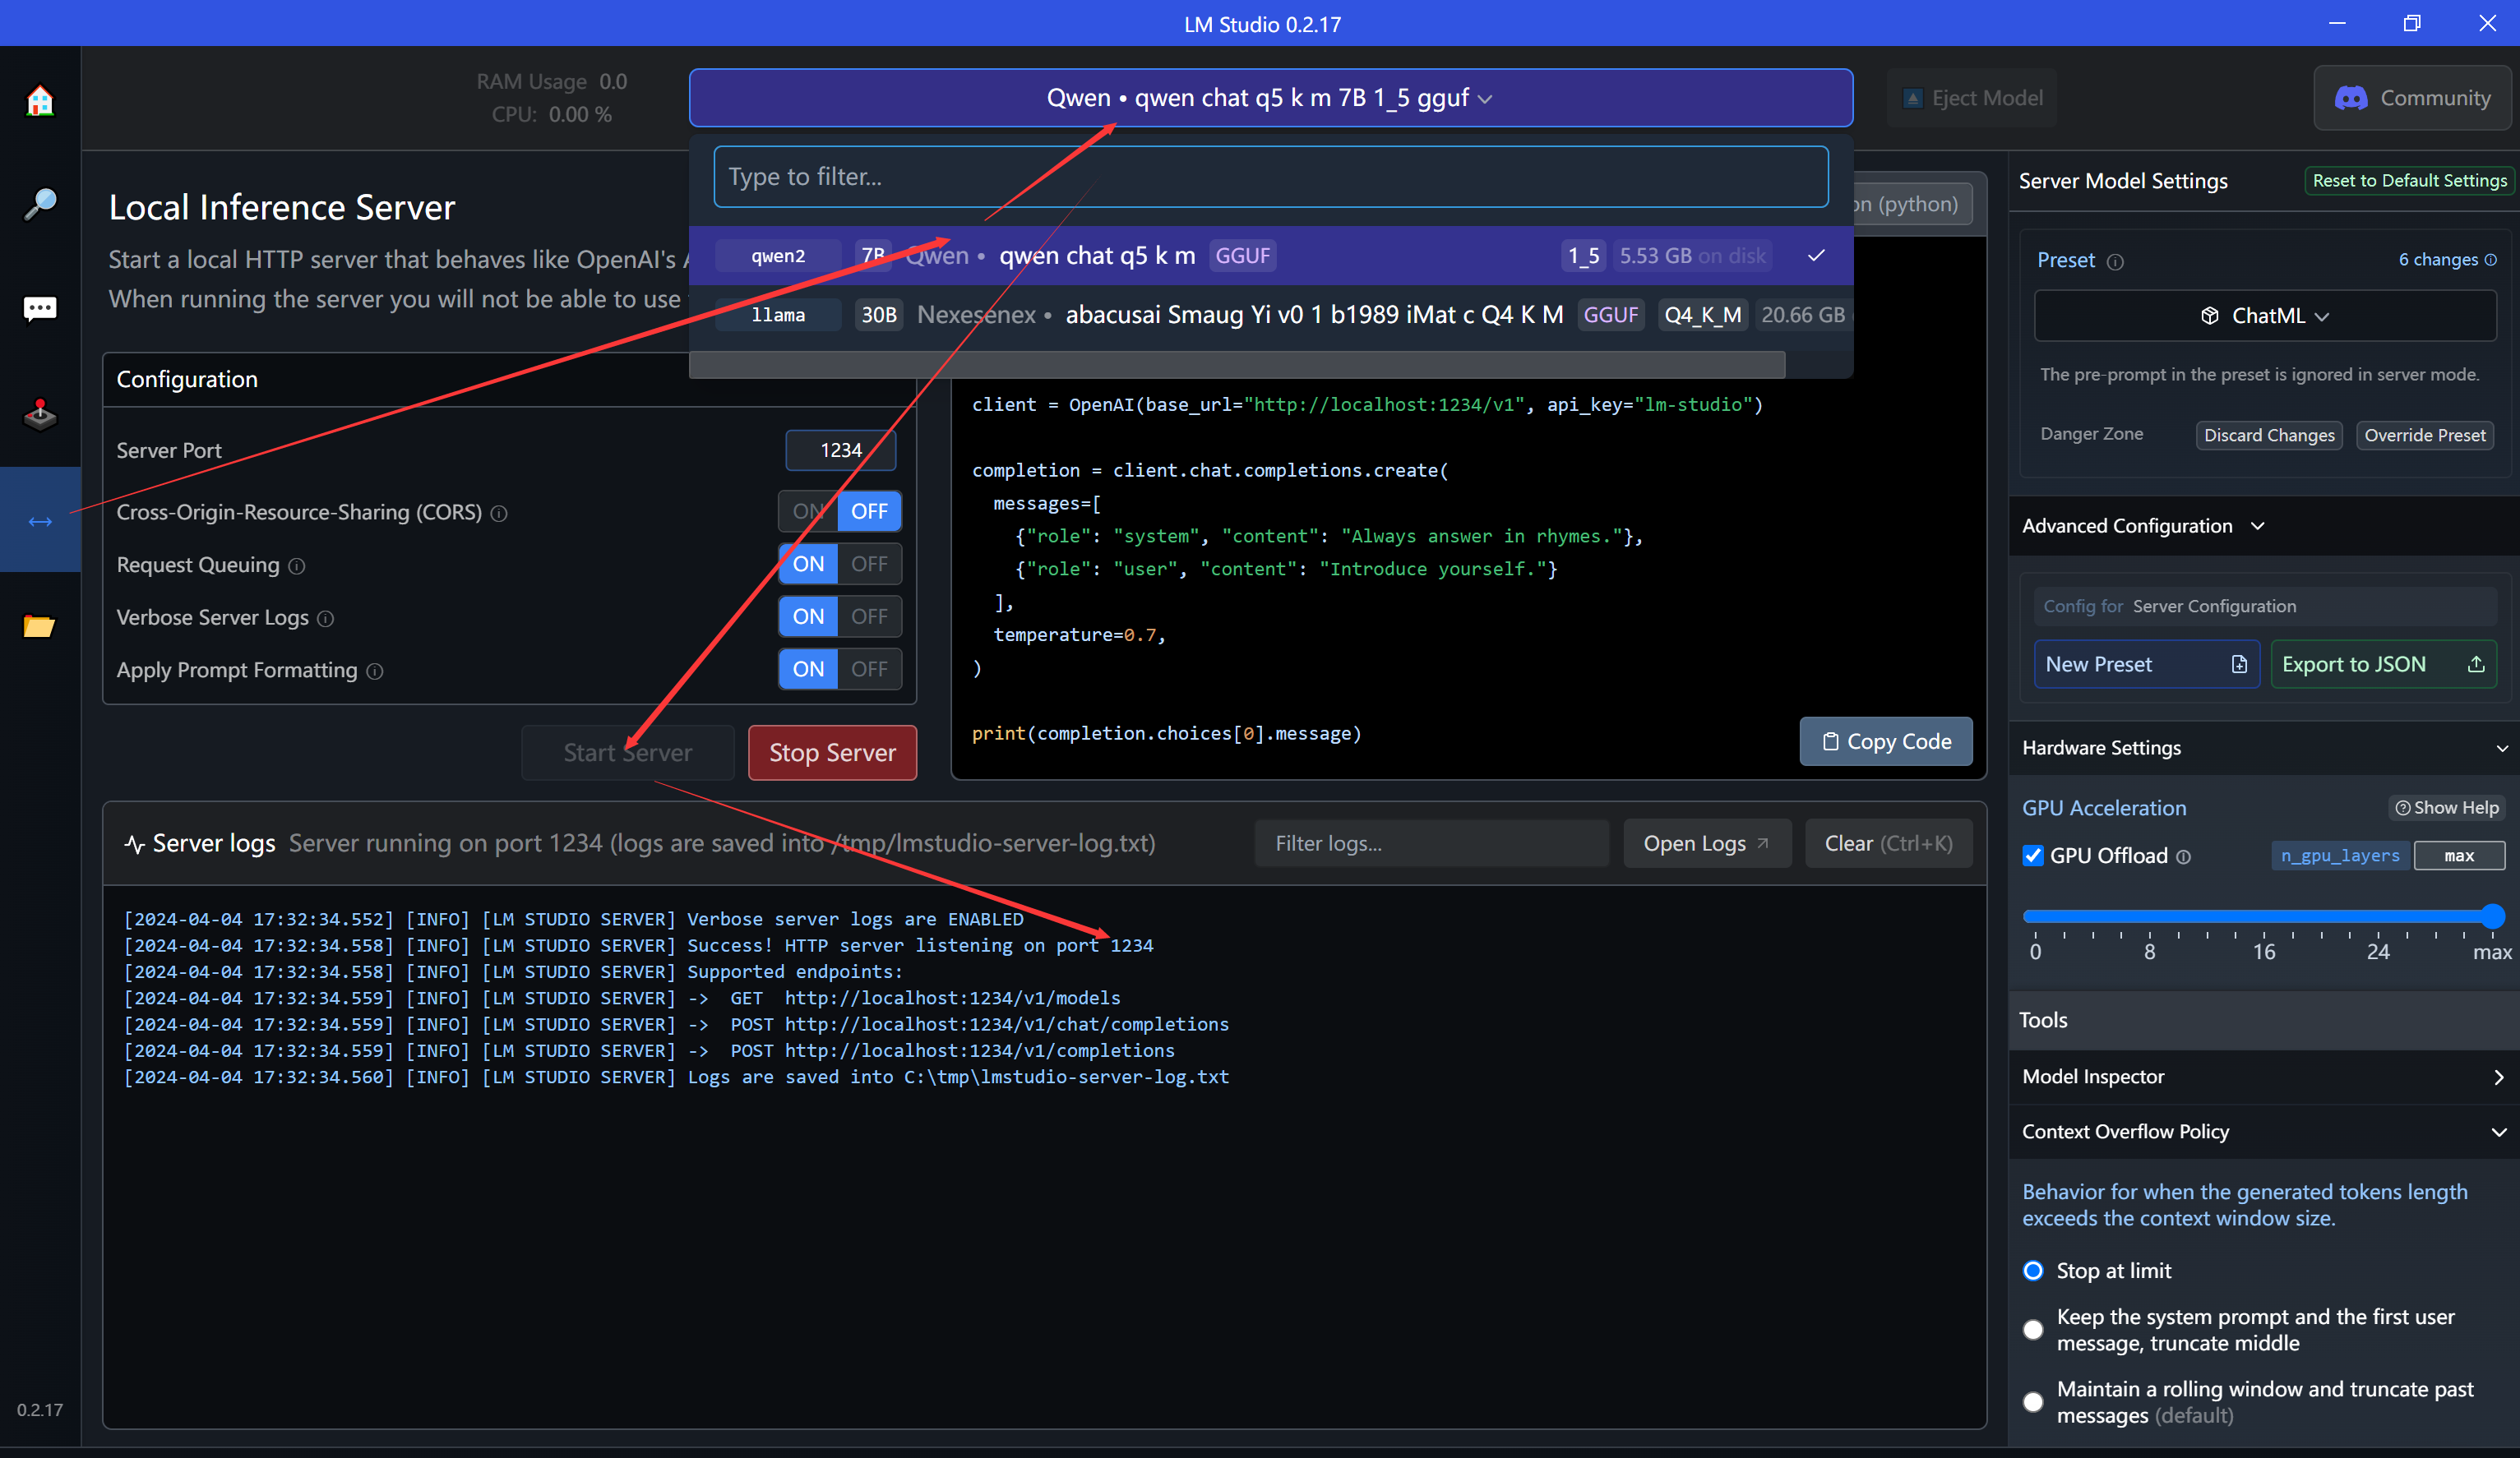2520x1458 pixels.
Task: Click the checkmark on the selected qwen model row
Action: tap(1816, 256)
